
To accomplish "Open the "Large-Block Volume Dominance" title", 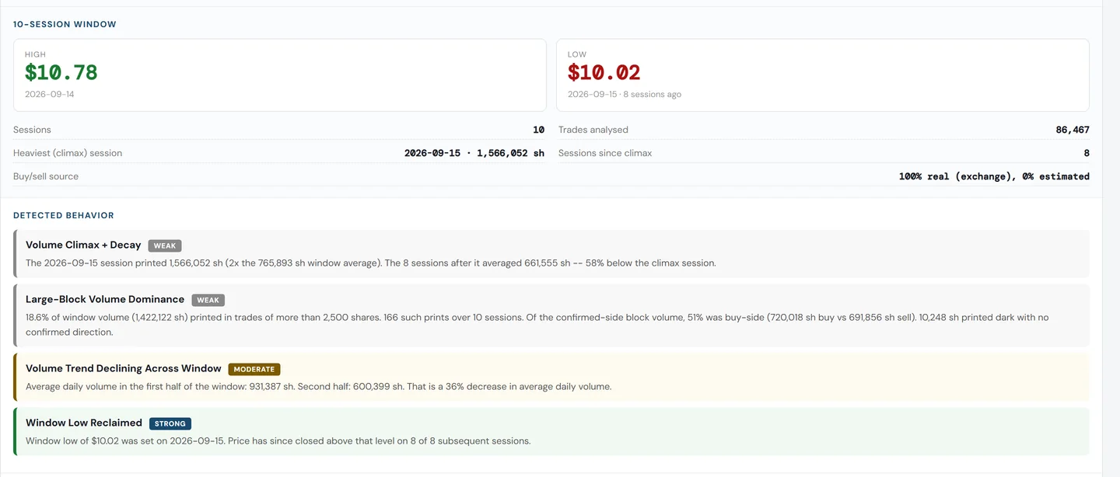I will click(105, 299).
